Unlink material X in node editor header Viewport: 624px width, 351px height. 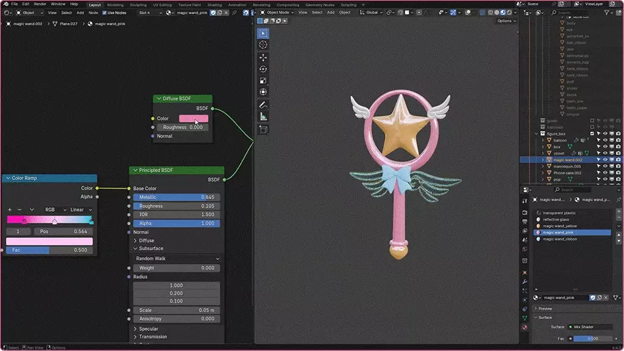point(226,13)
